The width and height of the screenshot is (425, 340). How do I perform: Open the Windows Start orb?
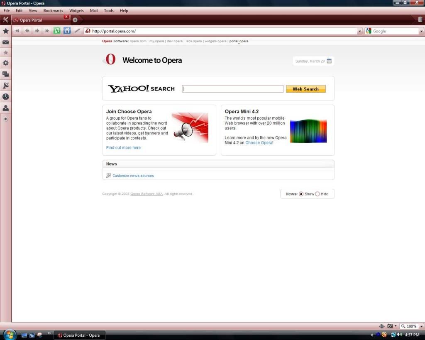[10, 335]
